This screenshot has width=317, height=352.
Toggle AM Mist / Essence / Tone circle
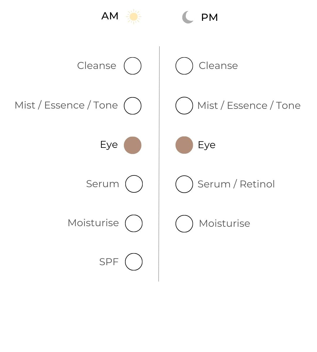point(133,106)
